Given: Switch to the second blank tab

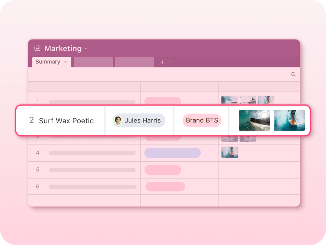Looking at the screenshot, I should point(93,62).
